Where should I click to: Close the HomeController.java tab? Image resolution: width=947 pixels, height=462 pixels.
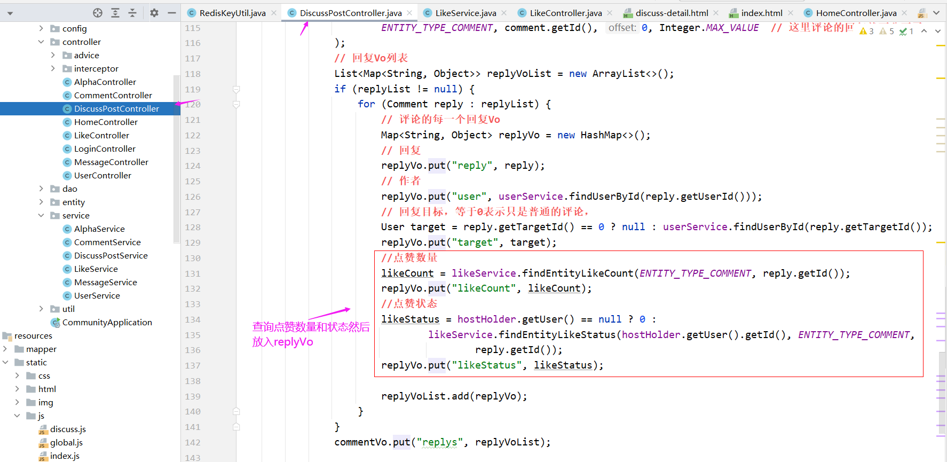pyautogui.click(x=904, y=13)
